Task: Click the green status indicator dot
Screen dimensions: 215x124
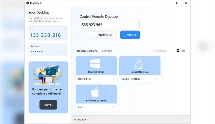Action: coord(75,120)
